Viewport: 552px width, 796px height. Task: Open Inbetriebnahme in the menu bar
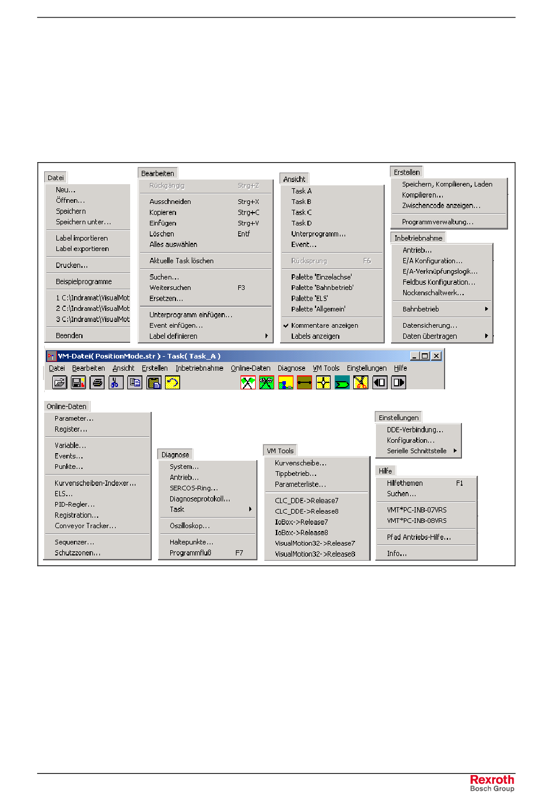[199, 368]
